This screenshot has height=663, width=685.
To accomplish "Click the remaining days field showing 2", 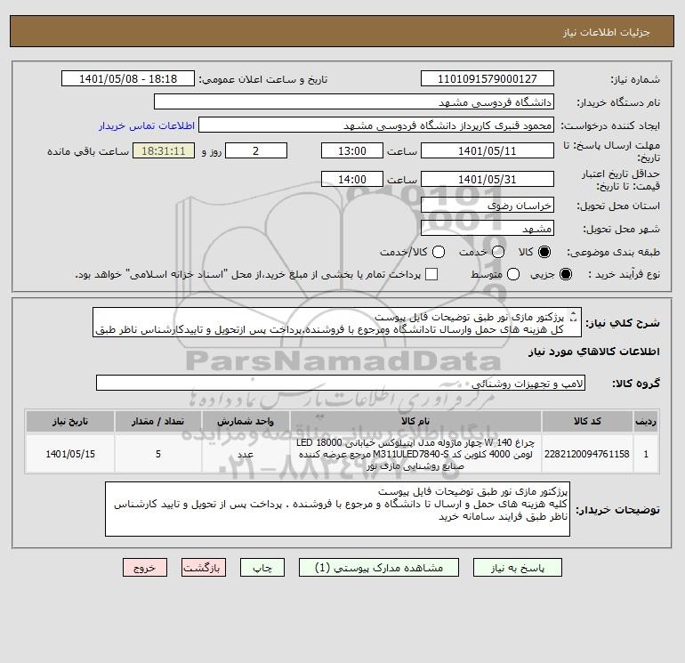I will 256,151.
